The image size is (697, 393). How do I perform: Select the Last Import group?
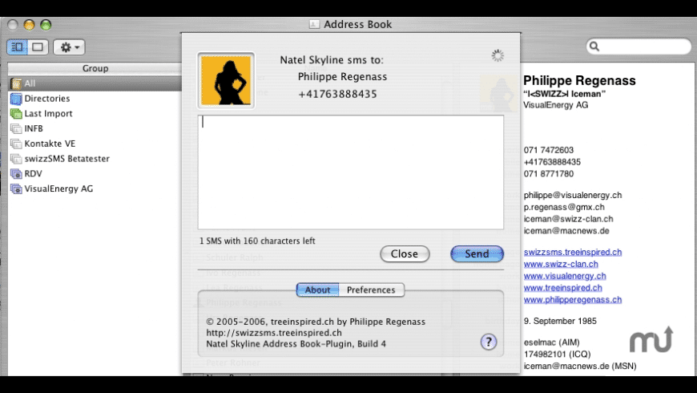click(95, 114)
